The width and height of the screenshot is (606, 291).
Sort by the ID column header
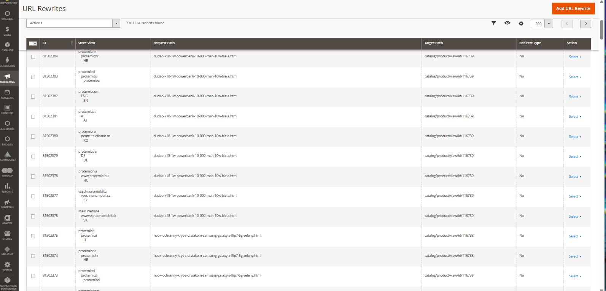[x=57, y=43]
